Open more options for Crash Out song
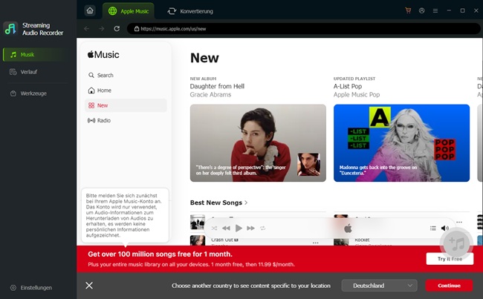The height and width of the screenshot is (299, 483). [x=315, y=243]
